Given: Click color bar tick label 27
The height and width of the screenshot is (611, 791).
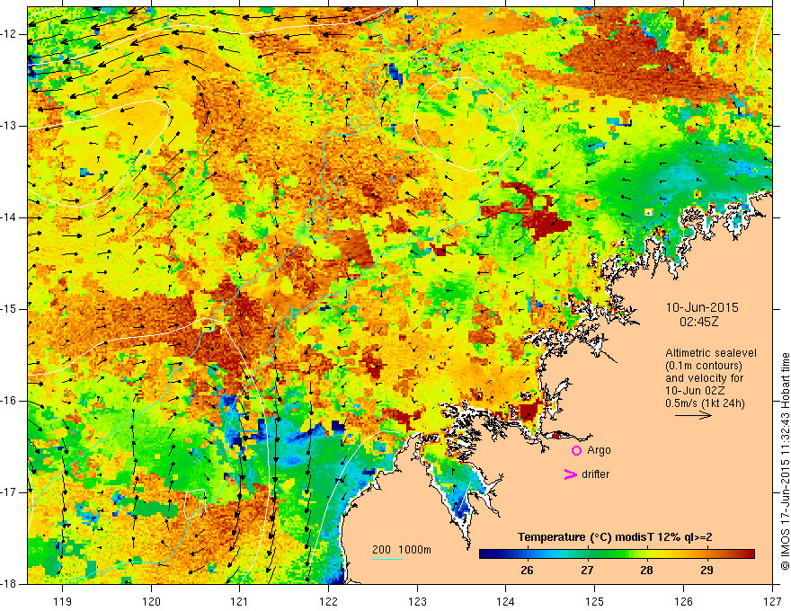Looking at the screenshot, I should click(587, 571).
